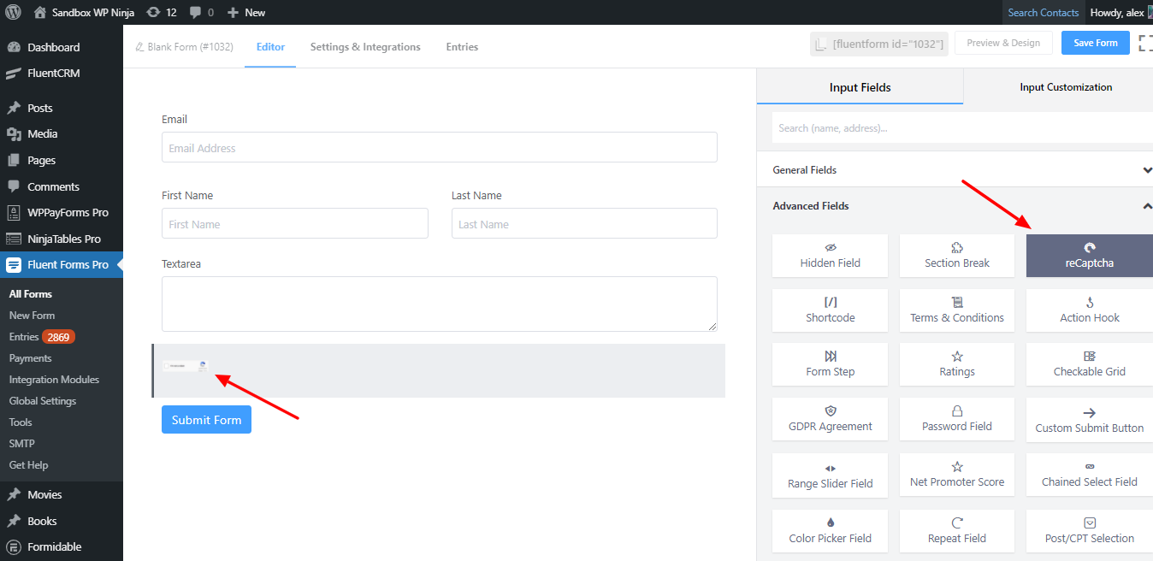Add the Ratings star field
1153x561 pixels.
click(956, 364)
